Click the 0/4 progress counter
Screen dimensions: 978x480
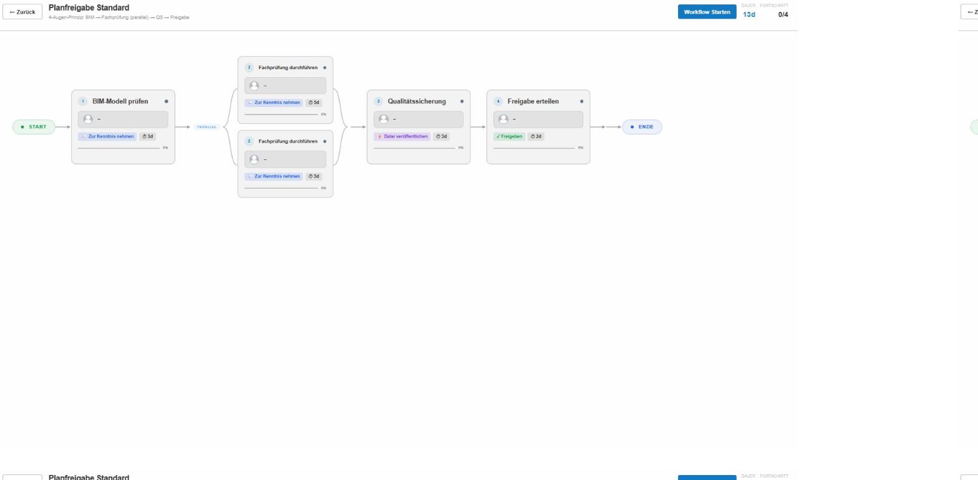pyautogui.click(x=783, y=14)
